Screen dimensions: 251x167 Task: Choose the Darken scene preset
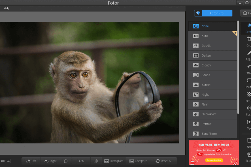(x=212, y=55)
